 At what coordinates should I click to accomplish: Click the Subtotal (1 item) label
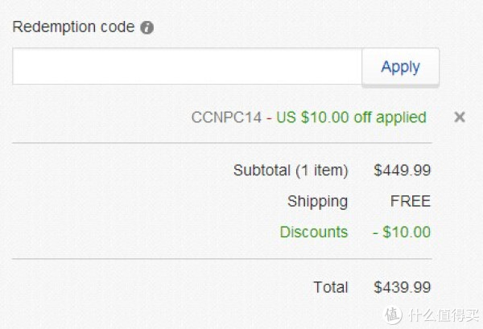[291, 171]
